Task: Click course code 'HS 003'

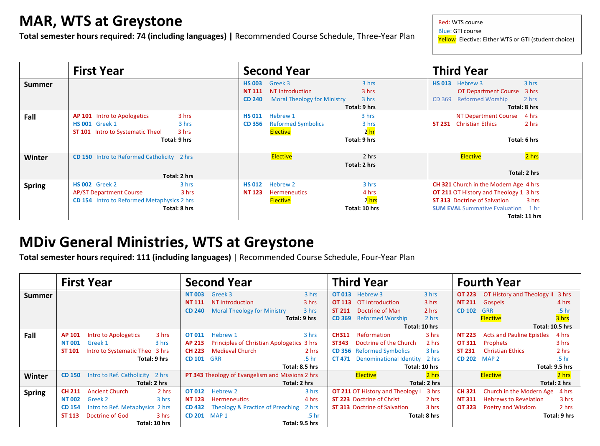Action: point(253,84)
